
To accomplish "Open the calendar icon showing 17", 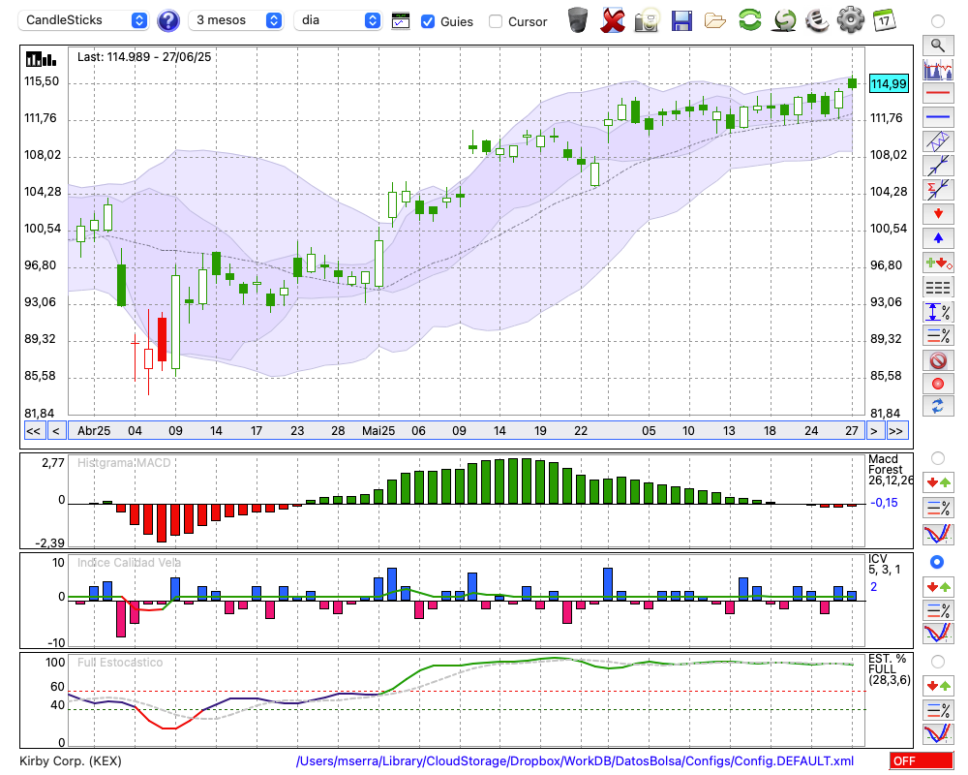I will (x=884, y=19).
